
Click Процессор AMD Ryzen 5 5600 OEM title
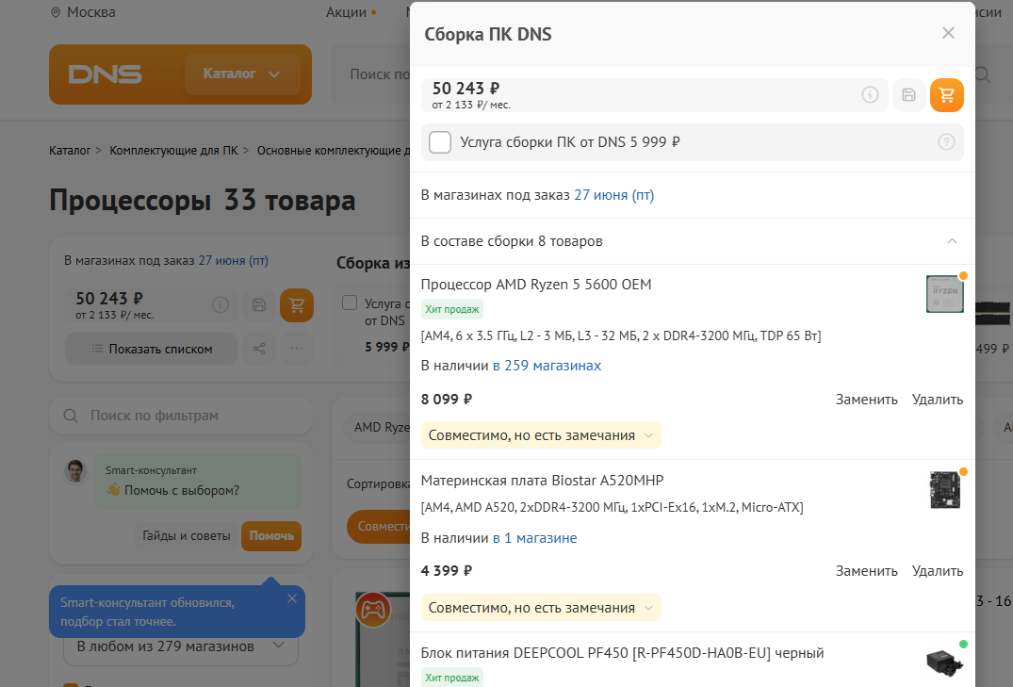(x=536, y=285)
